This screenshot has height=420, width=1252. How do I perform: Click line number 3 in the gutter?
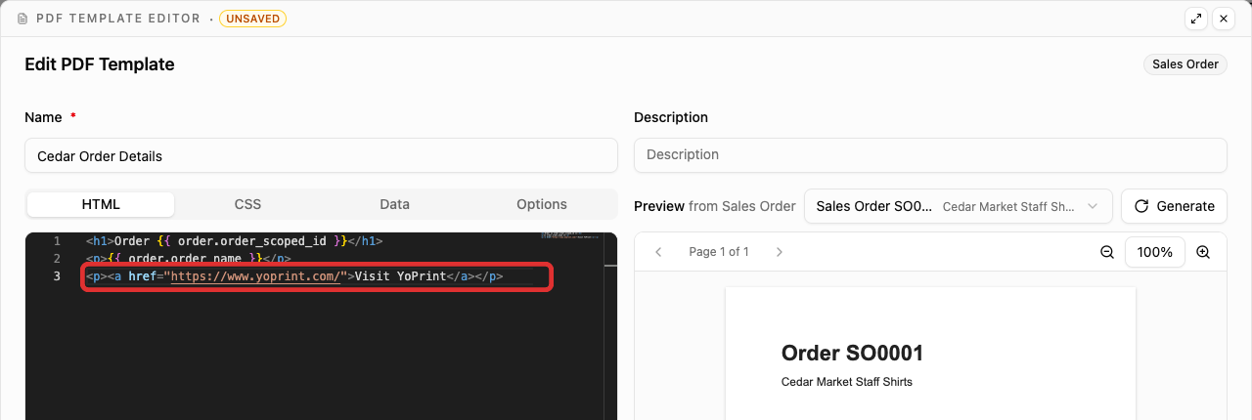click(x=57, y=276)
